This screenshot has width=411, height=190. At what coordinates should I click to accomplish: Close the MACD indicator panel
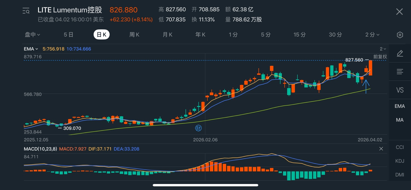(381, 149)
